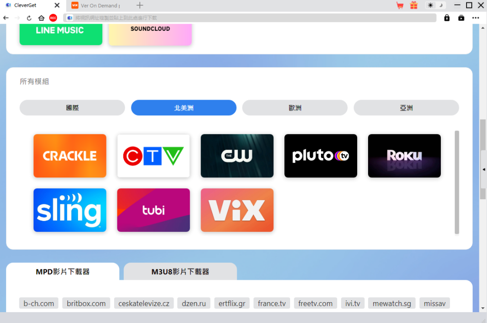Open the britbox.com link
Screen dimensions: 487x323
tap(87, 303)
